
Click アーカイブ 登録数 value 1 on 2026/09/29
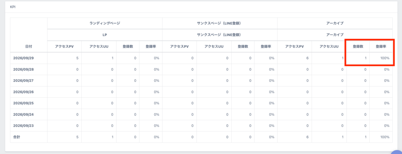[x=365, y=58]
